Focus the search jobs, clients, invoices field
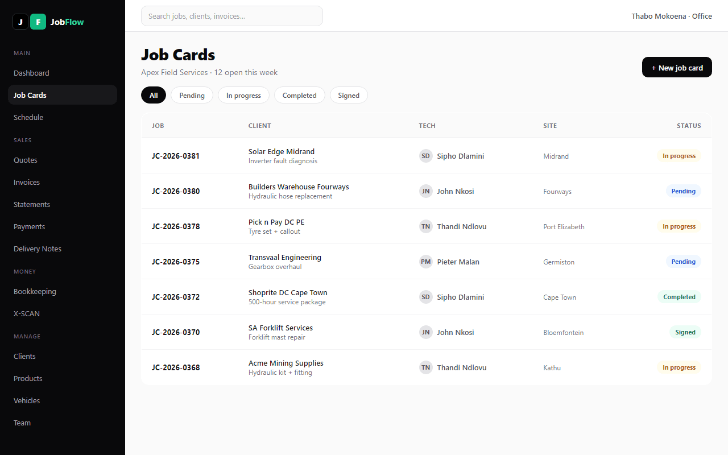 (232, 16)
